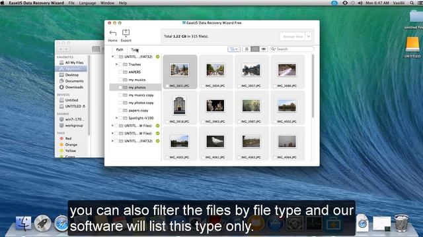Image resolution: width=423 pixels, height=237 pixels.
Task: Expand the second UNTITL...W Files) node
Action: [113, 133]
